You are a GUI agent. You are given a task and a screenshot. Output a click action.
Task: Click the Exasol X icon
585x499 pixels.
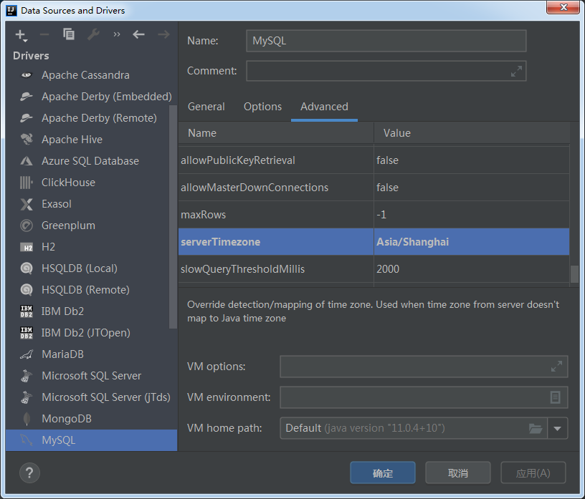coord(27,204)
